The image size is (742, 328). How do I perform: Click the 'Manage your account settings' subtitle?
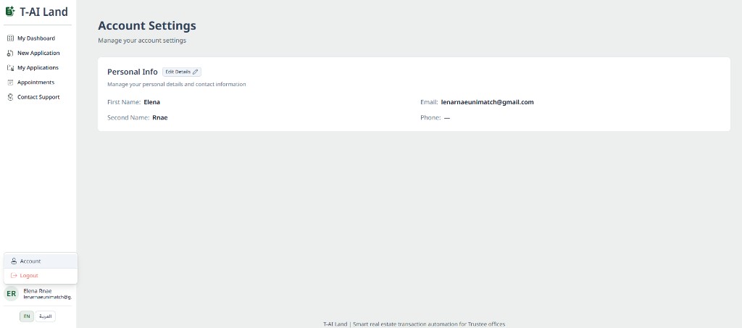coord(142,41)
